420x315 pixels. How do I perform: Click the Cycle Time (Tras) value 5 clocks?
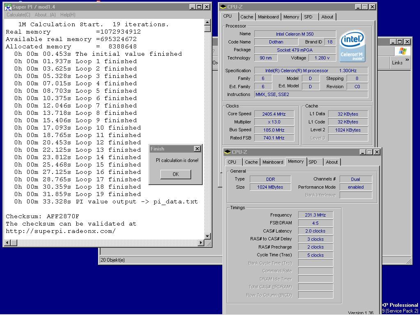point(315,255)
